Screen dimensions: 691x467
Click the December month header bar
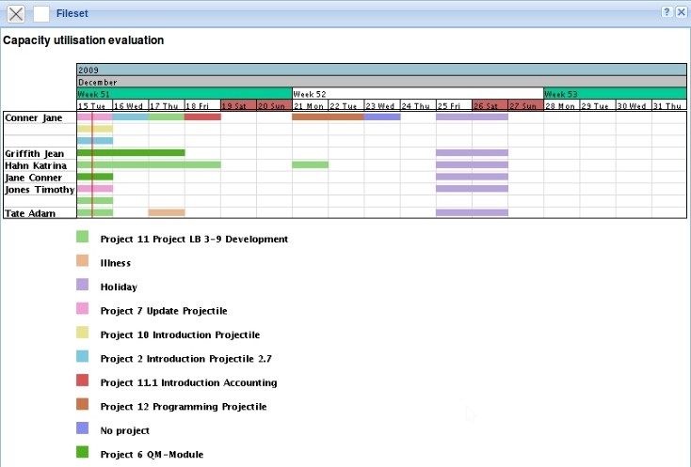coord(381,82)
